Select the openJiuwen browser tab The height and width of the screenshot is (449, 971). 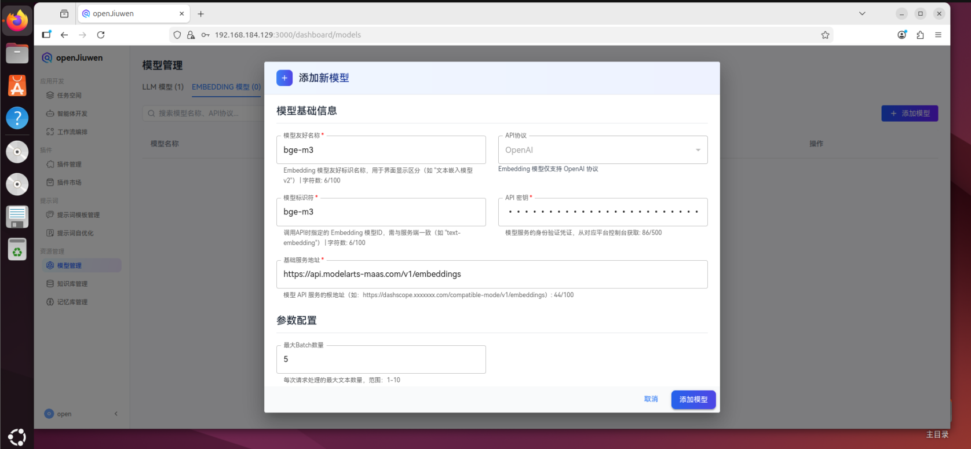[134, 13]
